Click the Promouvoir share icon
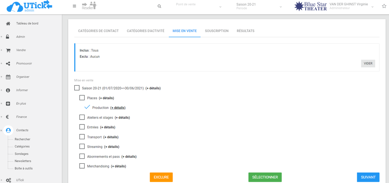Image resolution: width=389 pixels, height=183 pixels. [8, 63]
